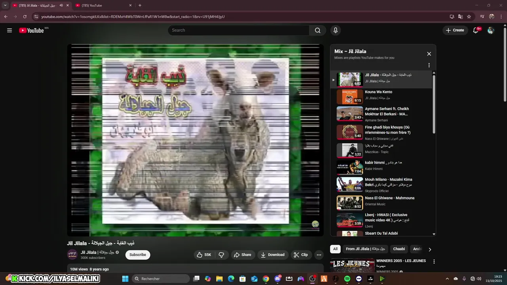The image size is (507, 285).
Task: Select the All filter chip
Action: click(x=335, y=249)
